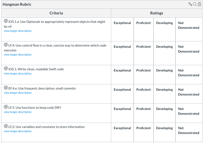Click the edit rubric pencil icon
The width and height of the screenshot is (203, 143).
pos(190,4)
